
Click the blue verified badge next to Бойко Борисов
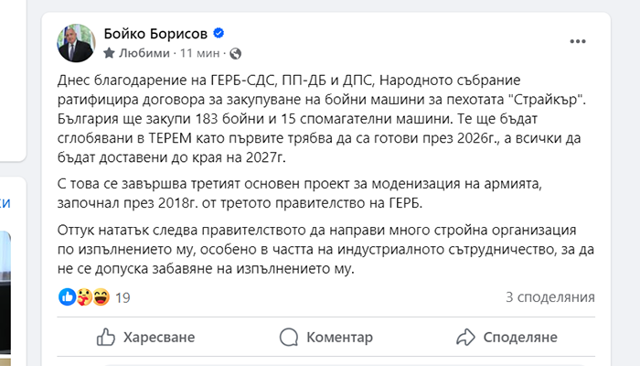[219, 33]
